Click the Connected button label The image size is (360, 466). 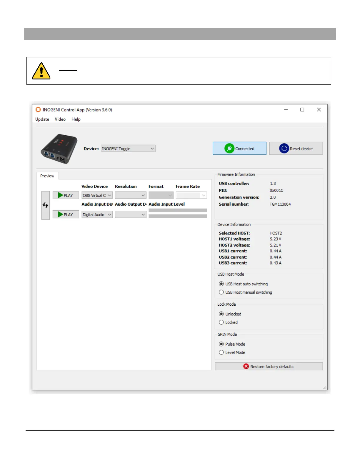click(x=245, y=149)
